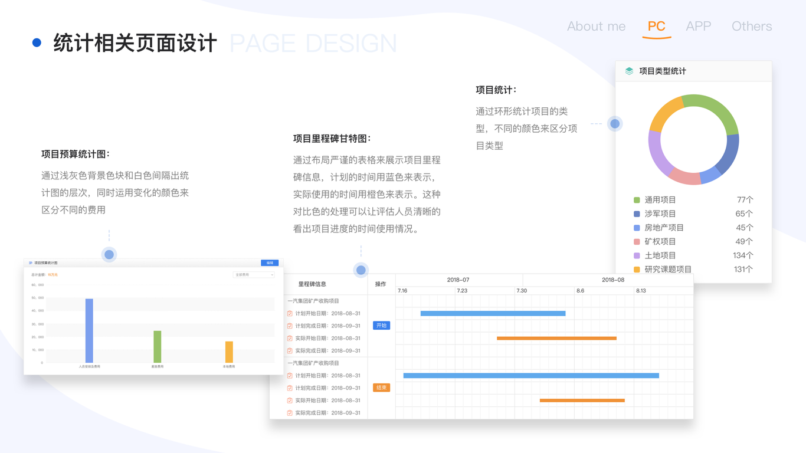Click the 土地项目 legend label
Image resolution: width=806 pixels, height=453 pixels.
(660, 255)
